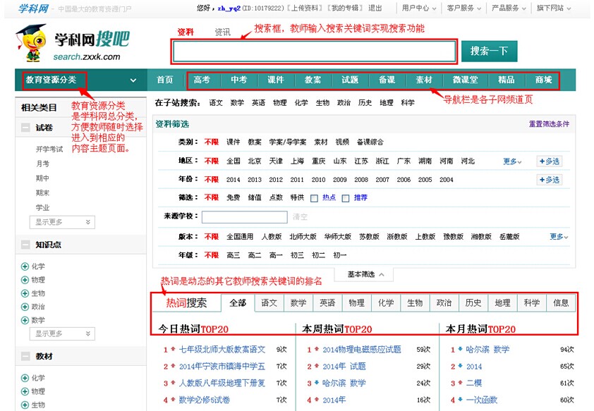Expand 政治 plus icon under 知识点
This screenshot has height=411, width=594.
tap(25, 307)
